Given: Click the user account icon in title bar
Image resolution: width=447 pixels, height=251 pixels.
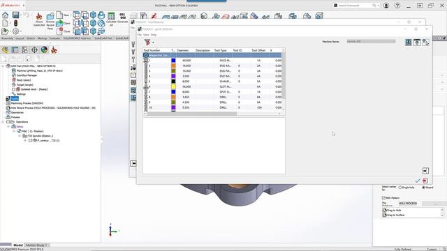Looking at the screenshot, I should [386, 6].
